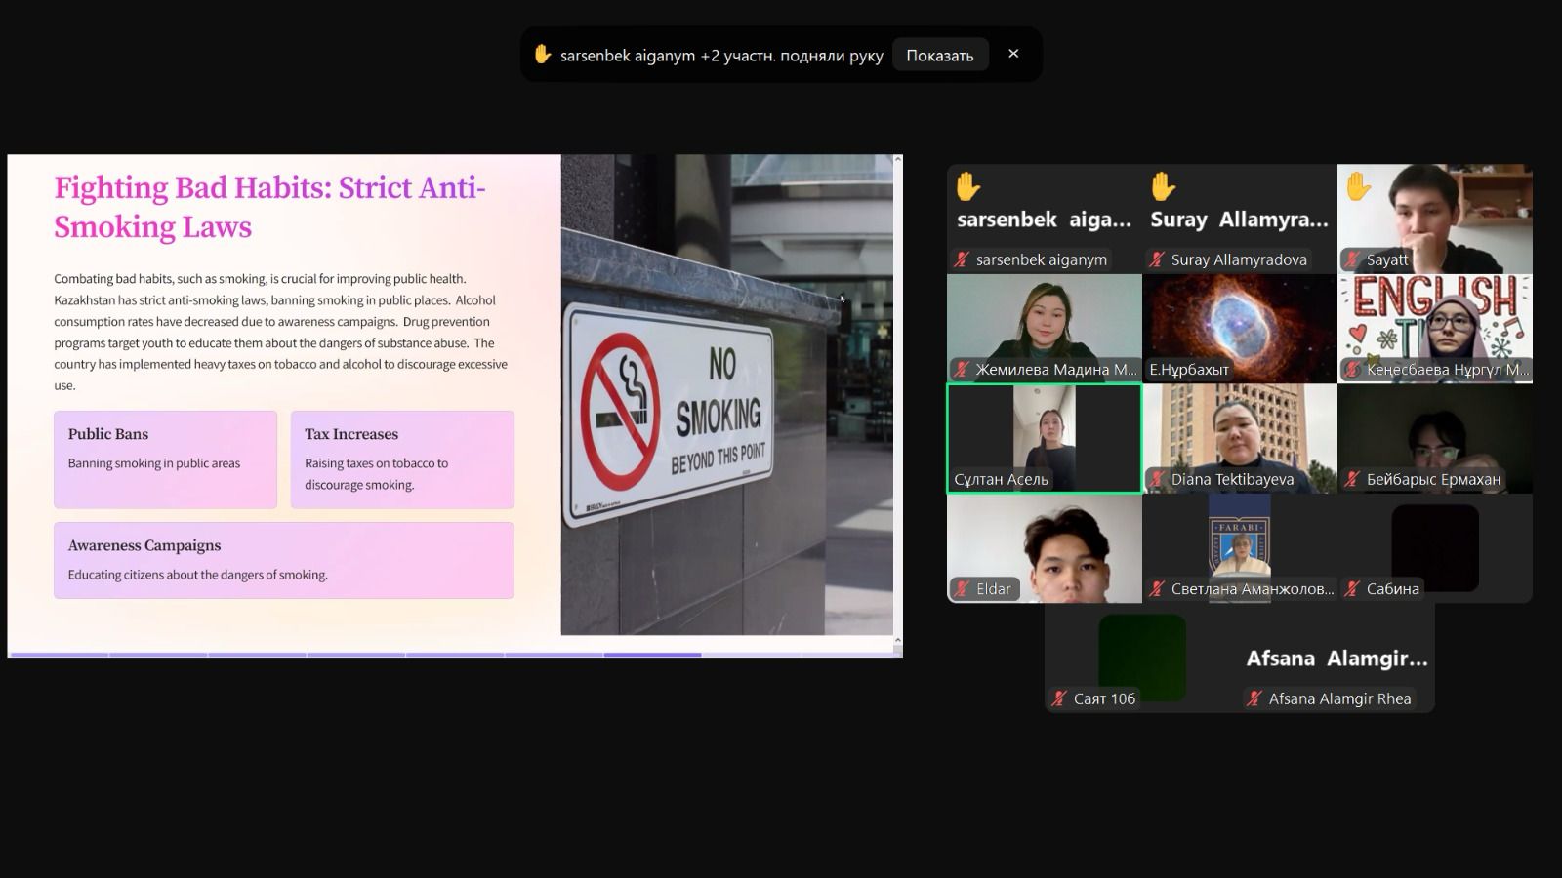Click the muted mic icon beside Светлана Аманжолова

click(x=1158, y=588)
